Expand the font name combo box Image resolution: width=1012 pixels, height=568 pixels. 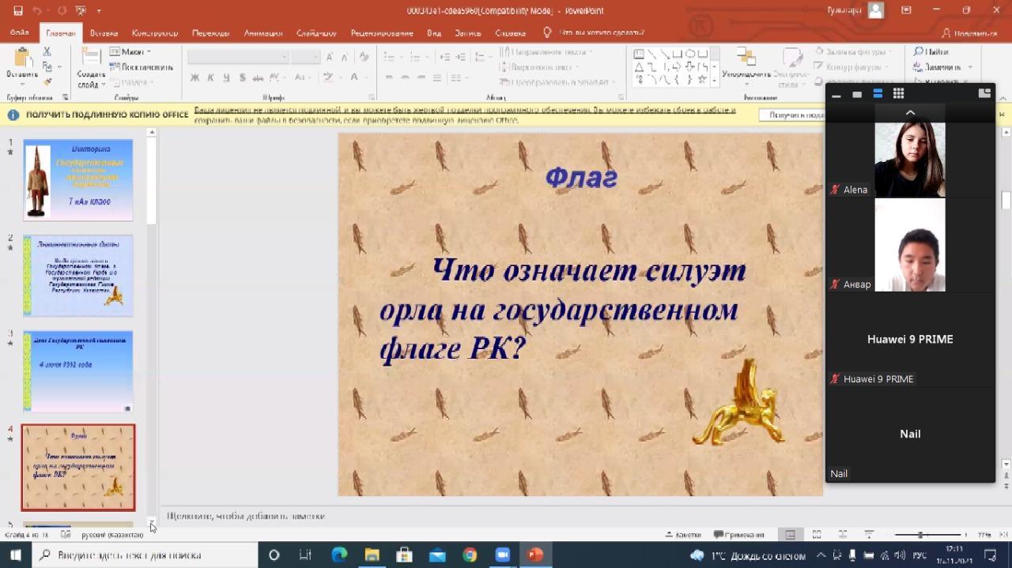pos(285,57)
